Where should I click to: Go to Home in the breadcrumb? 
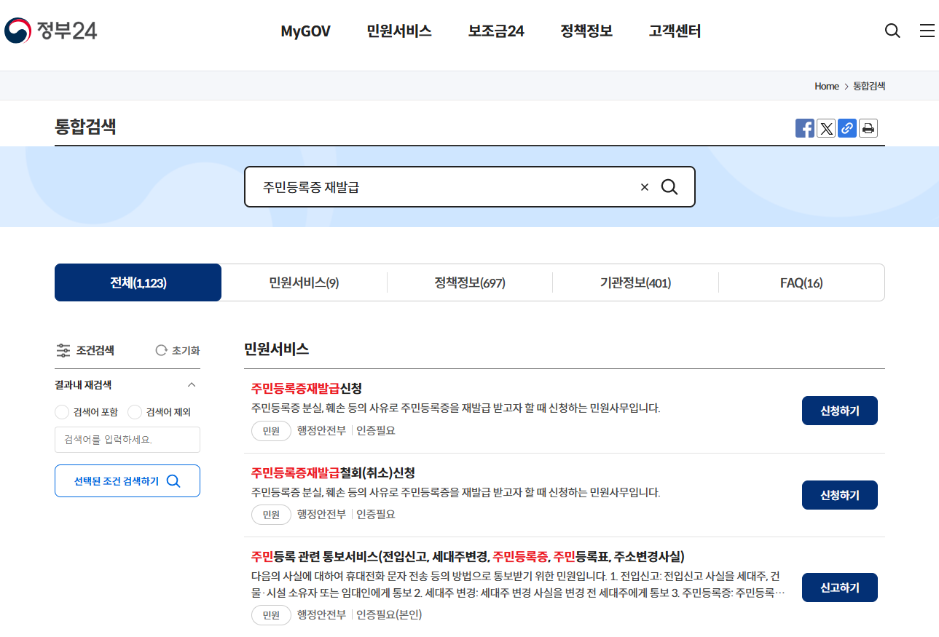coord(827,86)
